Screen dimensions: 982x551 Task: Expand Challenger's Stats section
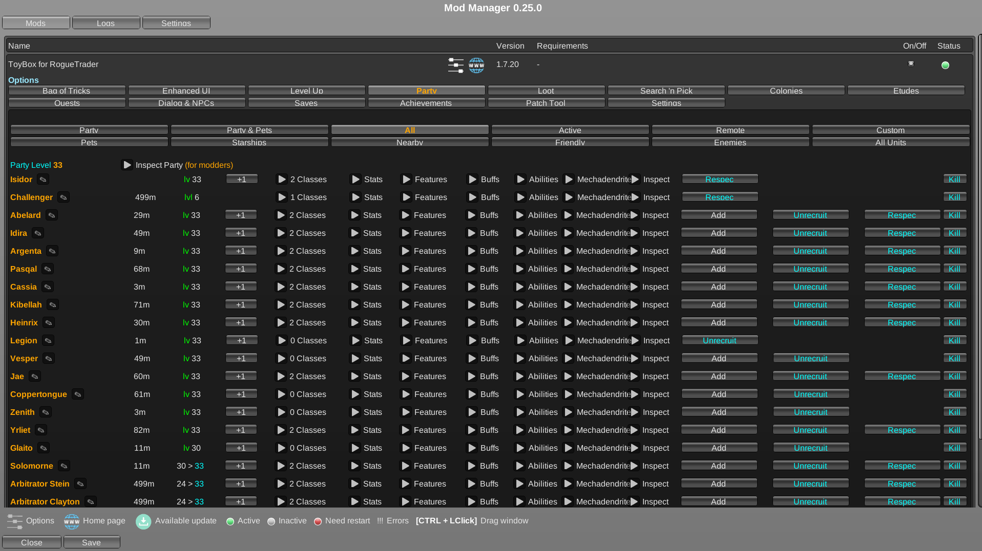click(356, 197)
